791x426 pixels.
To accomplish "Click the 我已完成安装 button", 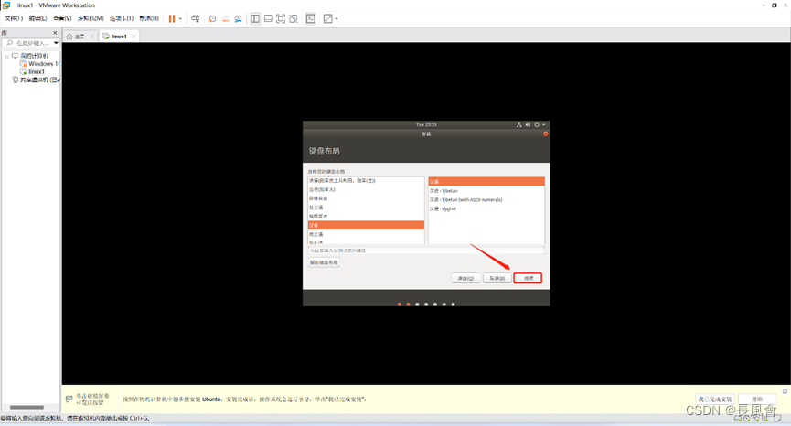I will [715, 399].
